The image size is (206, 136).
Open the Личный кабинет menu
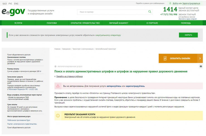point(119,23)
